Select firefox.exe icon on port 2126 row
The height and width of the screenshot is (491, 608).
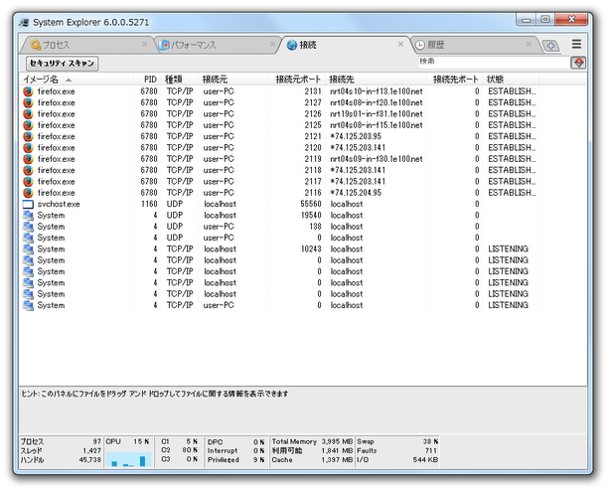pos(28,114)
